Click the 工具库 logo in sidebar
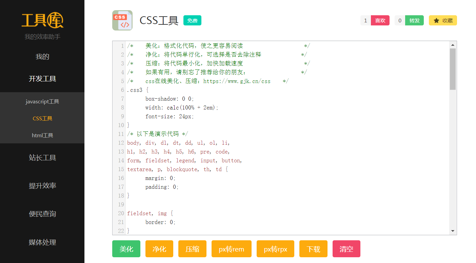Image resolution: width=476 pixels, height=263 pixels. [x=42, y=20]
